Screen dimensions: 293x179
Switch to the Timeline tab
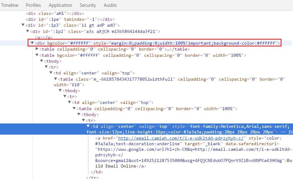pyautogui.click(x=10, y=5)
